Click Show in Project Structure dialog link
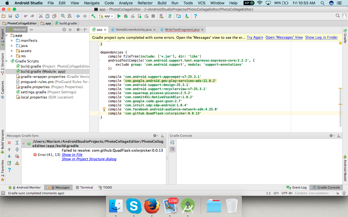Image resolution: width=348 pixels, height=217 pixels. [x=89, y=159]
